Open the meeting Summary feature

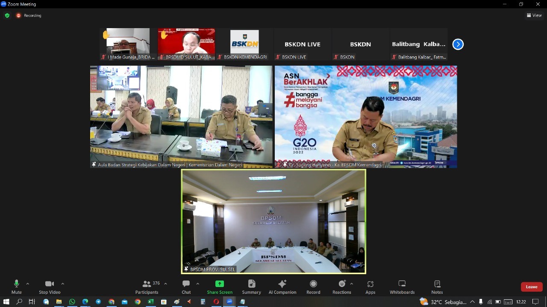[x=251, y=287]
